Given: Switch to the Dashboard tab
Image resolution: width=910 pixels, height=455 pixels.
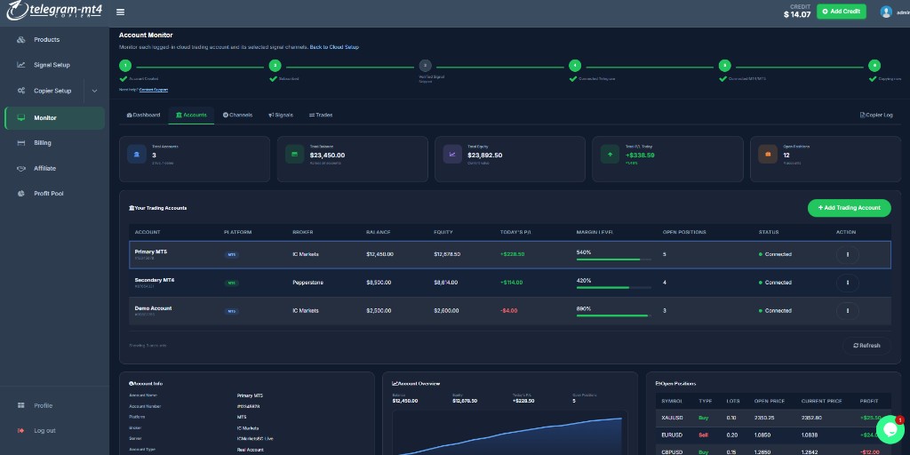Looking at the screenshot, I should pyautogui.click(x=143, y=115).
